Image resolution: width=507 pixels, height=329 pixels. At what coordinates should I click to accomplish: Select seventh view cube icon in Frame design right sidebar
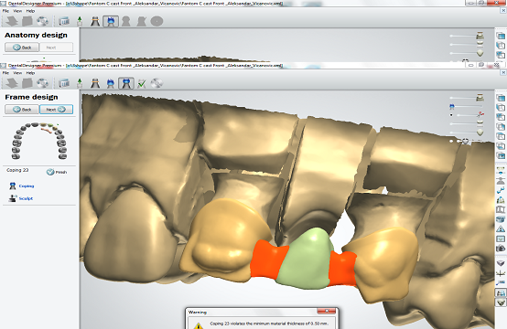click(501, 156)
